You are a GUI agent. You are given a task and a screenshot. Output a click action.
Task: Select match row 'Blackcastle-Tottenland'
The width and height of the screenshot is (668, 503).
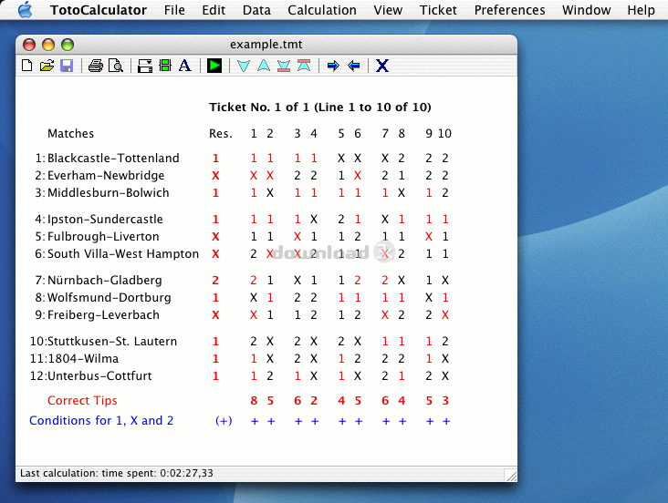coord(113,159)
